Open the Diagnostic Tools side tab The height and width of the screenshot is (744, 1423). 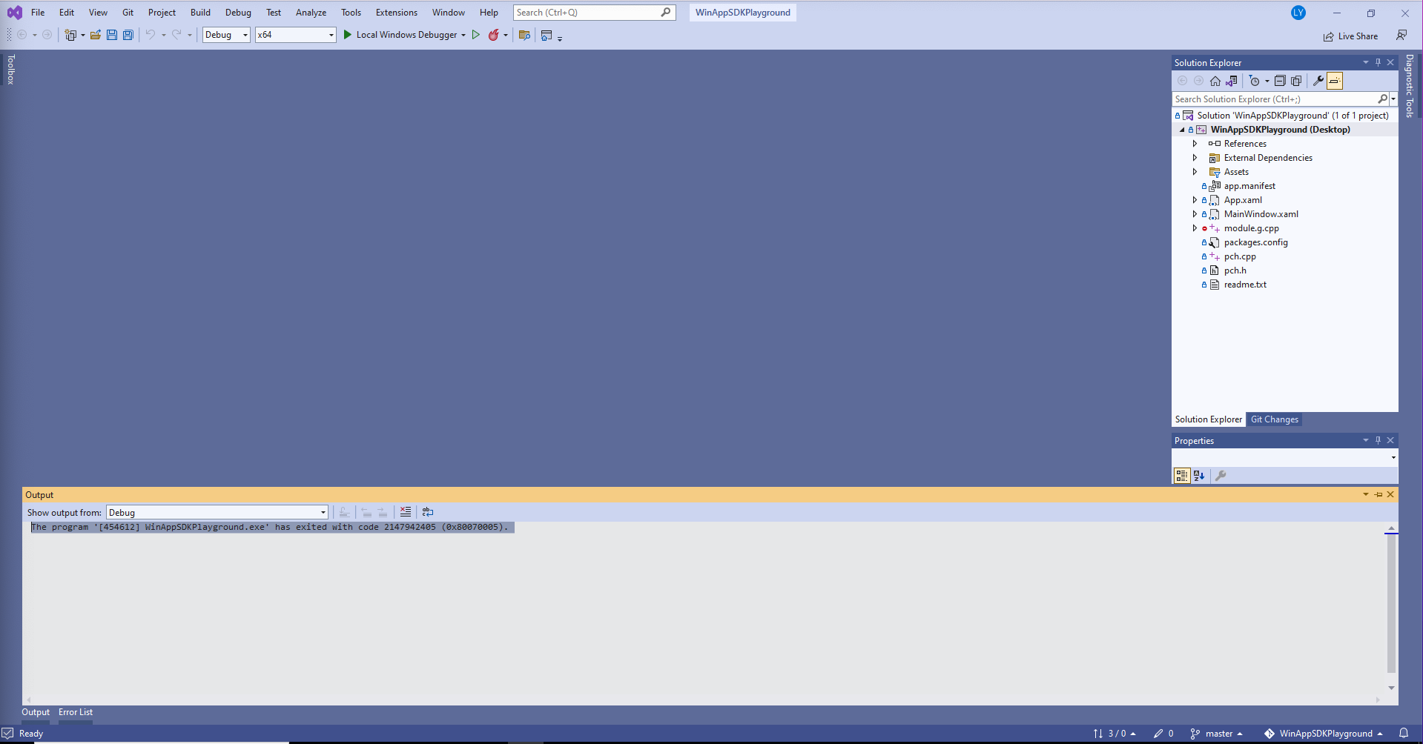point(1410,86)
